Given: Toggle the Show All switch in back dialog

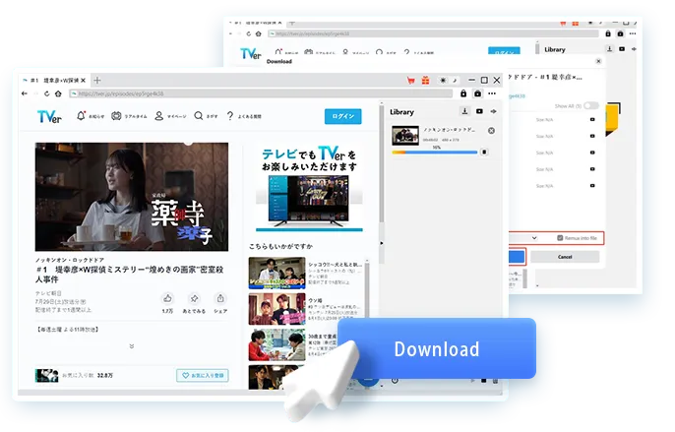Looking at the screenshot, I should click(591, 106).
